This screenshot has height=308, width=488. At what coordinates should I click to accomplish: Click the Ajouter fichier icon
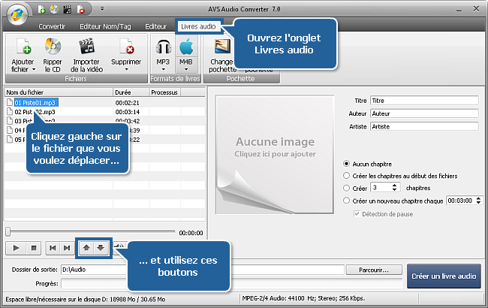[x=23, y=47]
